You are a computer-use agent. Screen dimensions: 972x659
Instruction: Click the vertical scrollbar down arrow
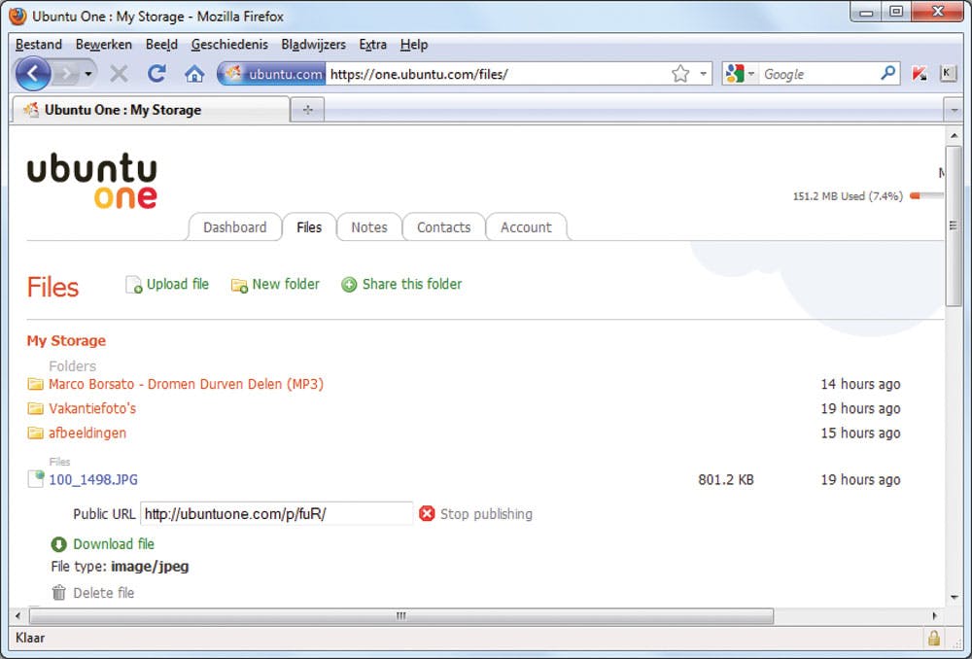955,597
